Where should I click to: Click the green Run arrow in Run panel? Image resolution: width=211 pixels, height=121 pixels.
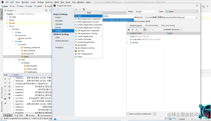pyautogui.click(x=5, y=79)
